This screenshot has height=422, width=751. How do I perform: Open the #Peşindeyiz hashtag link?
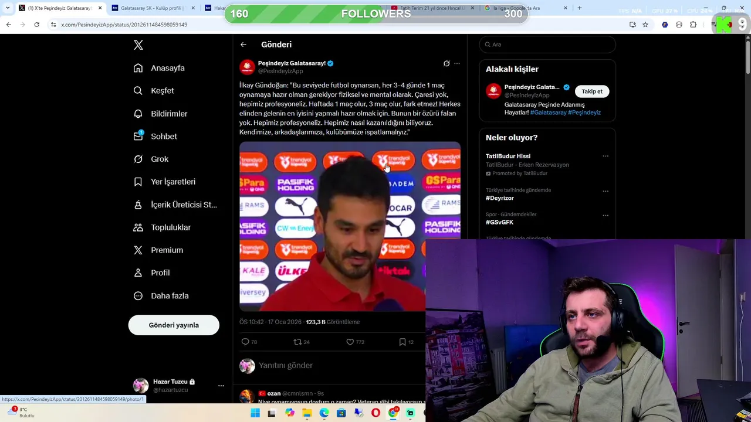(x=584, y=113)
